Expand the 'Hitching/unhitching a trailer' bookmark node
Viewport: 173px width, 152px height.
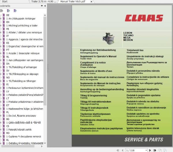tap(1, 26)
